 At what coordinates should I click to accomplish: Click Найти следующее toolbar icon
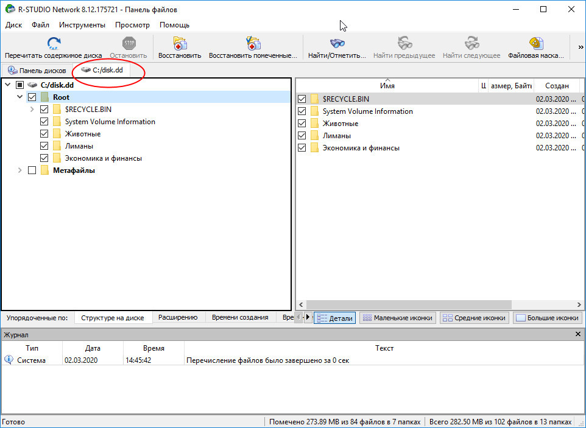pyautogui.click(x=471, y=43)
